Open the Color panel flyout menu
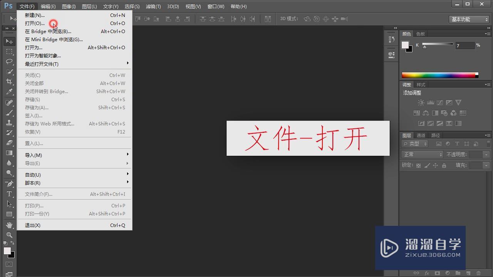493x277 pixels. (x=487, y=34)
